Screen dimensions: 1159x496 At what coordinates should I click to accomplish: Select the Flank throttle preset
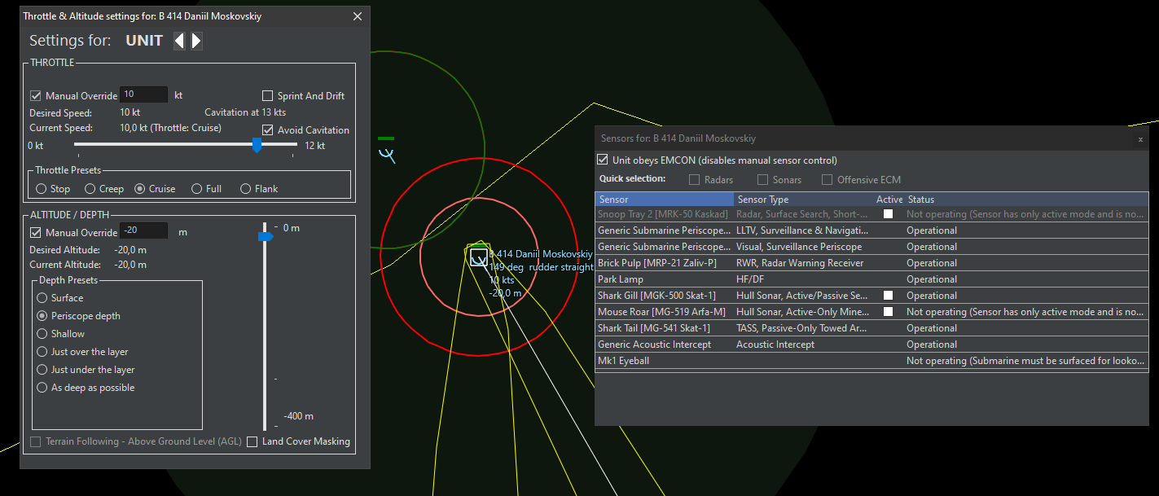click(x=246, y=188)
